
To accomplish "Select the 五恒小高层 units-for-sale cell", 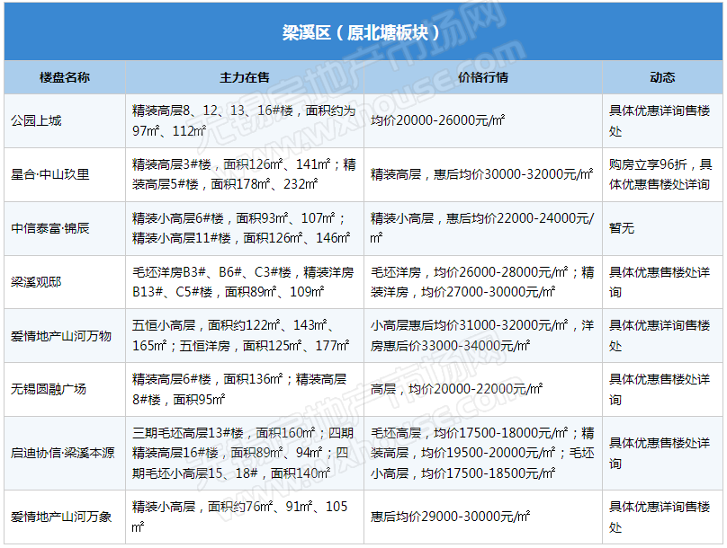I will click(x=243, y=336).
